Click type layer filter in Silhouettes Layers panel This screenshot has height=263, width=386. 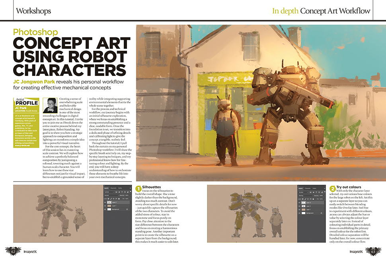[122, 192]
